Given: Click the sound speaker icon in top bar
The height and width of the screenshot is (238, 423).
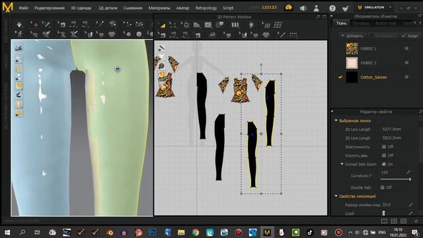Looking at the screenshot, I should click(x=303, y=8).
